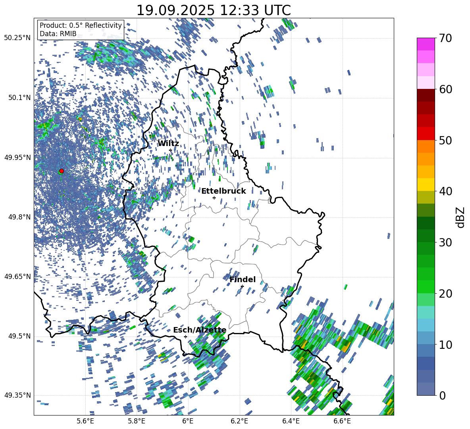Click the magenta top colorbar swatch
Viewport: 470px width, 429px height.
[x=426, y=44]
